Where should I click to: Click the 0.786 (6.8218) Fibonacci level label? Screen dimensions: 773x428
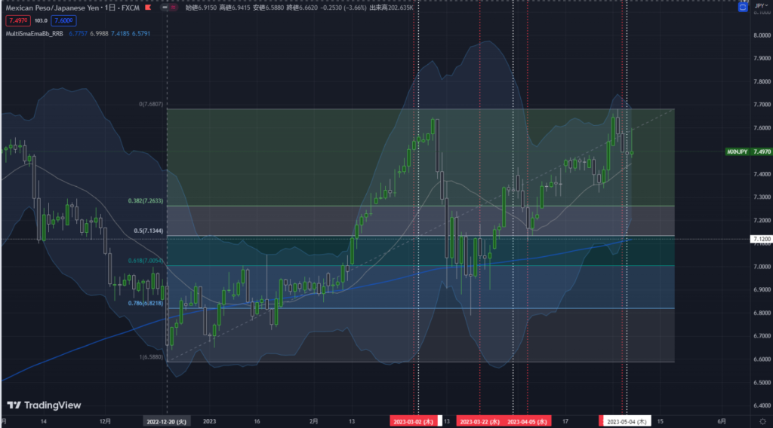[146, 304]
